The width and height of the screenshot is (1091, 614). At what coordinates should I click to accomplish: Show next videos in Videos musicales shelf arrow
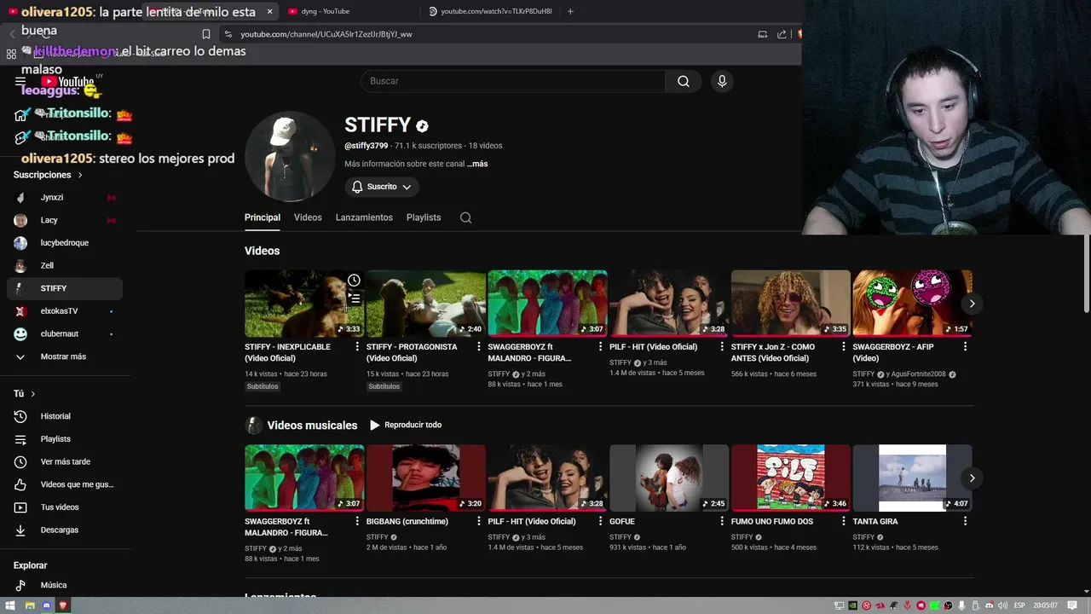(x=972, y=478)
